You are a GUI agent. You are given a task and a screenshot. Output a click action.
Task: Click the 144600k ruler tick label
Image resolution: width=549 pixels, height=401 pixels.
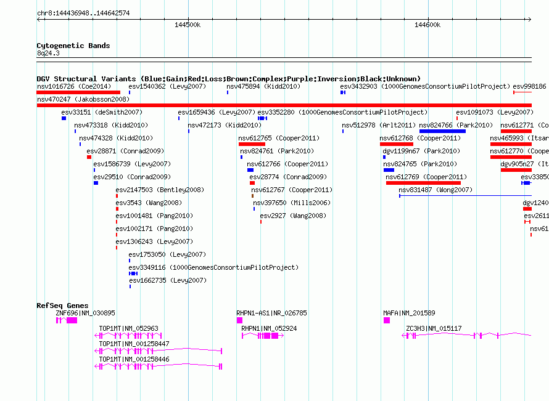(427, 25)
